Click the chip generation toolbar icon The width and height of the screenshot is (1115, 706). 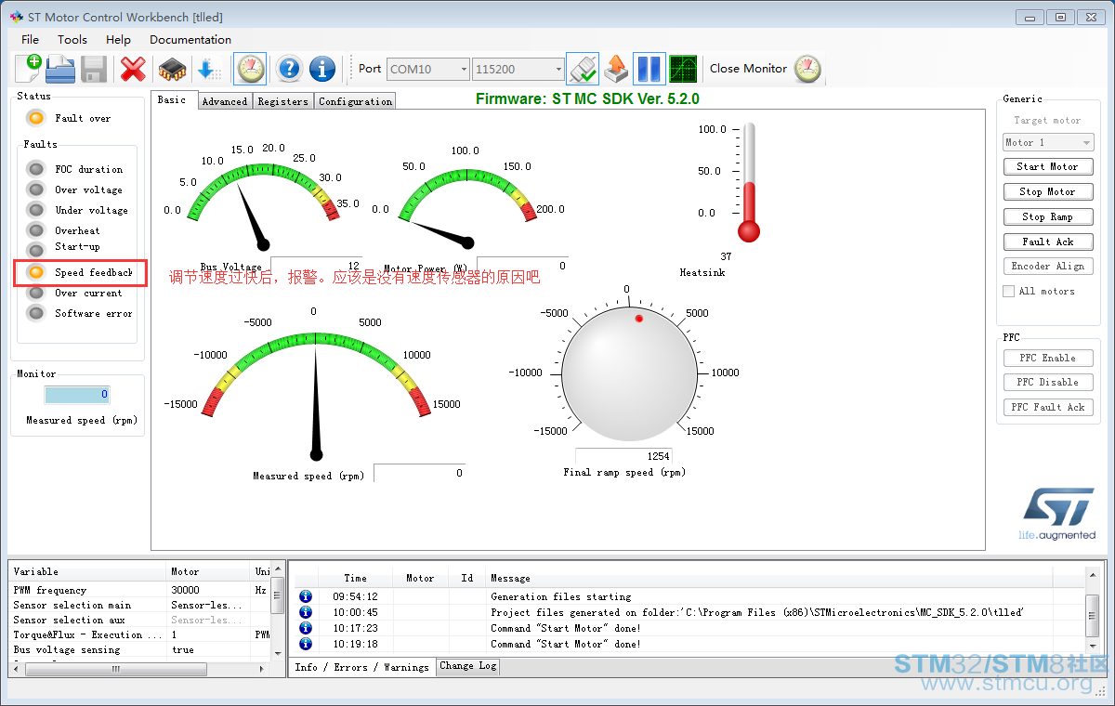(x=172, y=69)
